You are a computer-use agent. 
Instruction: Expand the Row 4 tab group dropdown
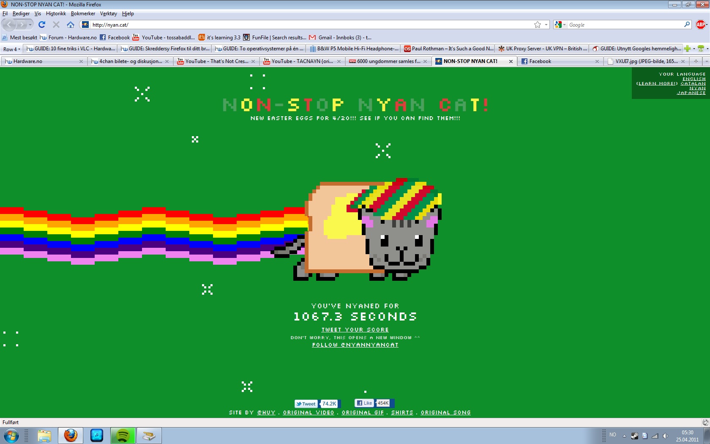(11, 49)
